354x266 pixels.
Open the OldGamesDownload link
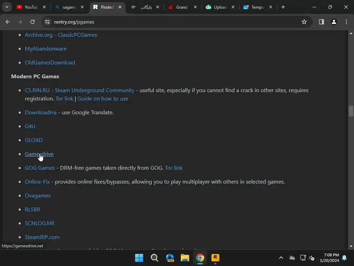point(50,62)
